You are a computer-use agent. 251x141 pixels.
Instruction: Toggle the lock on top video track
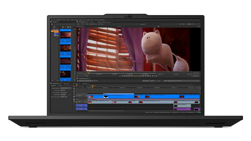click(x=77, y=96)
